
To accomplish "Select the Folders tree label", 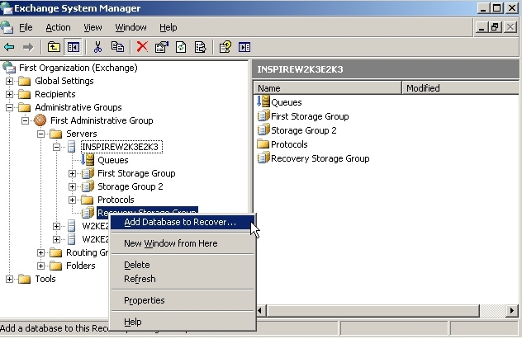I will pos(81,266).
